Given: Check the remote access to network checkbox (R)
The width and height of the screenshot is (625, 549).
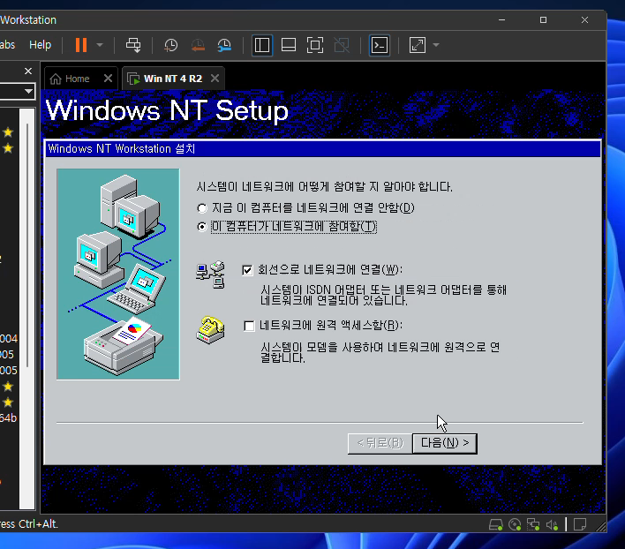Looking at the screenshot, I should (249, 327).
